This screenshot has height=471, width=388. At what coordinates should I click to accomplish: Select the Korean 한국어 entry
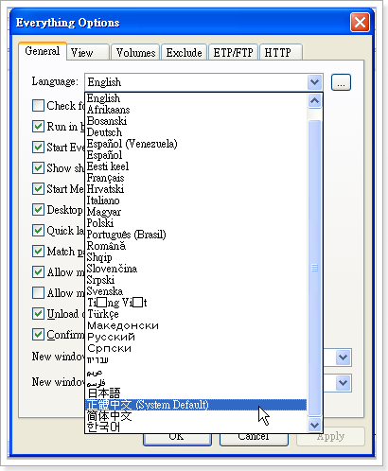pyautogui.click(x=196, y=427)
